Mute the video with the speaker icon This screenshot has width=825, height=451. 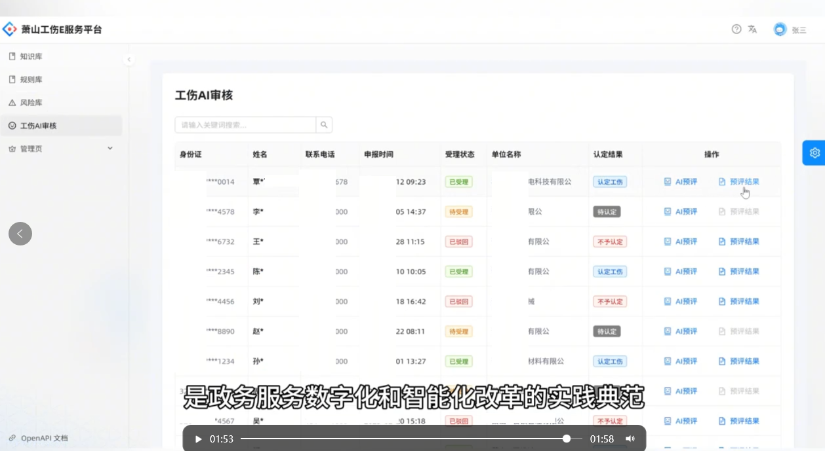(x=630, y=439)
